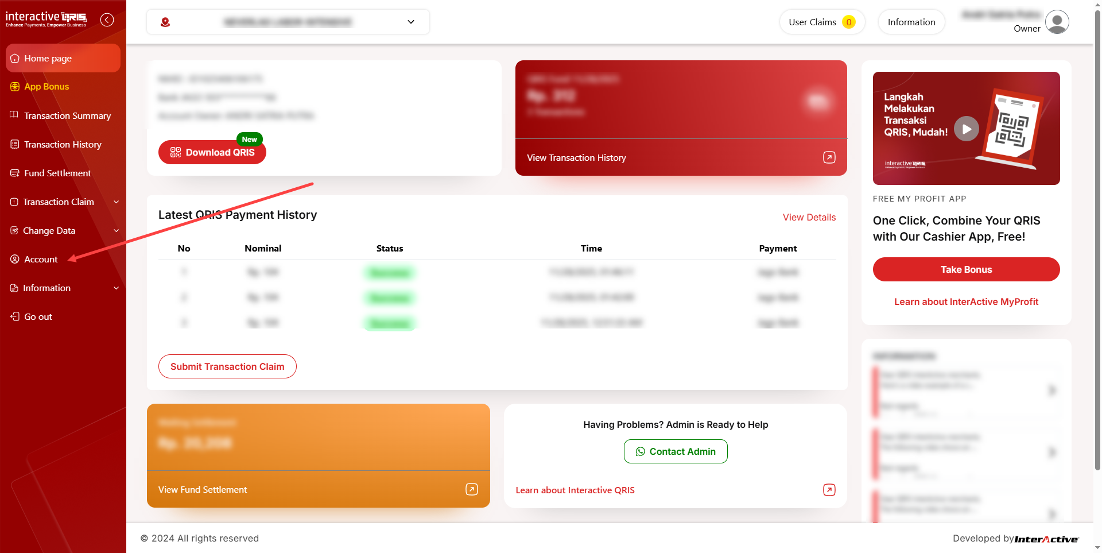Click View Transaction History link on red card
This screenshot has width=1102, height=553.
576,157
